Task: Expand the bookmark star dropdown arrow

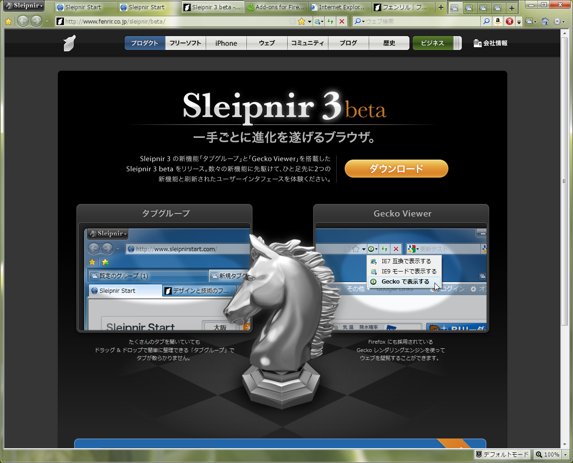Action: 309,21
